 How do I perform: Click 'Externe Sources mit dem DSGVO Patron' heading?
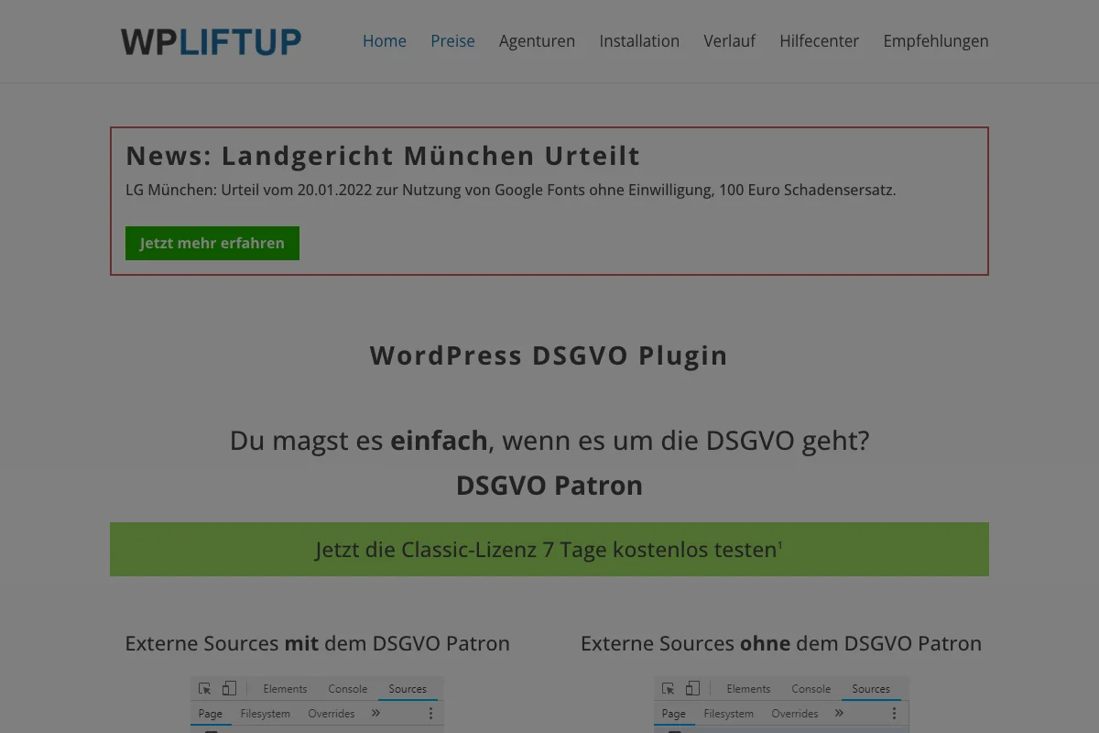[x=318, y=643]
